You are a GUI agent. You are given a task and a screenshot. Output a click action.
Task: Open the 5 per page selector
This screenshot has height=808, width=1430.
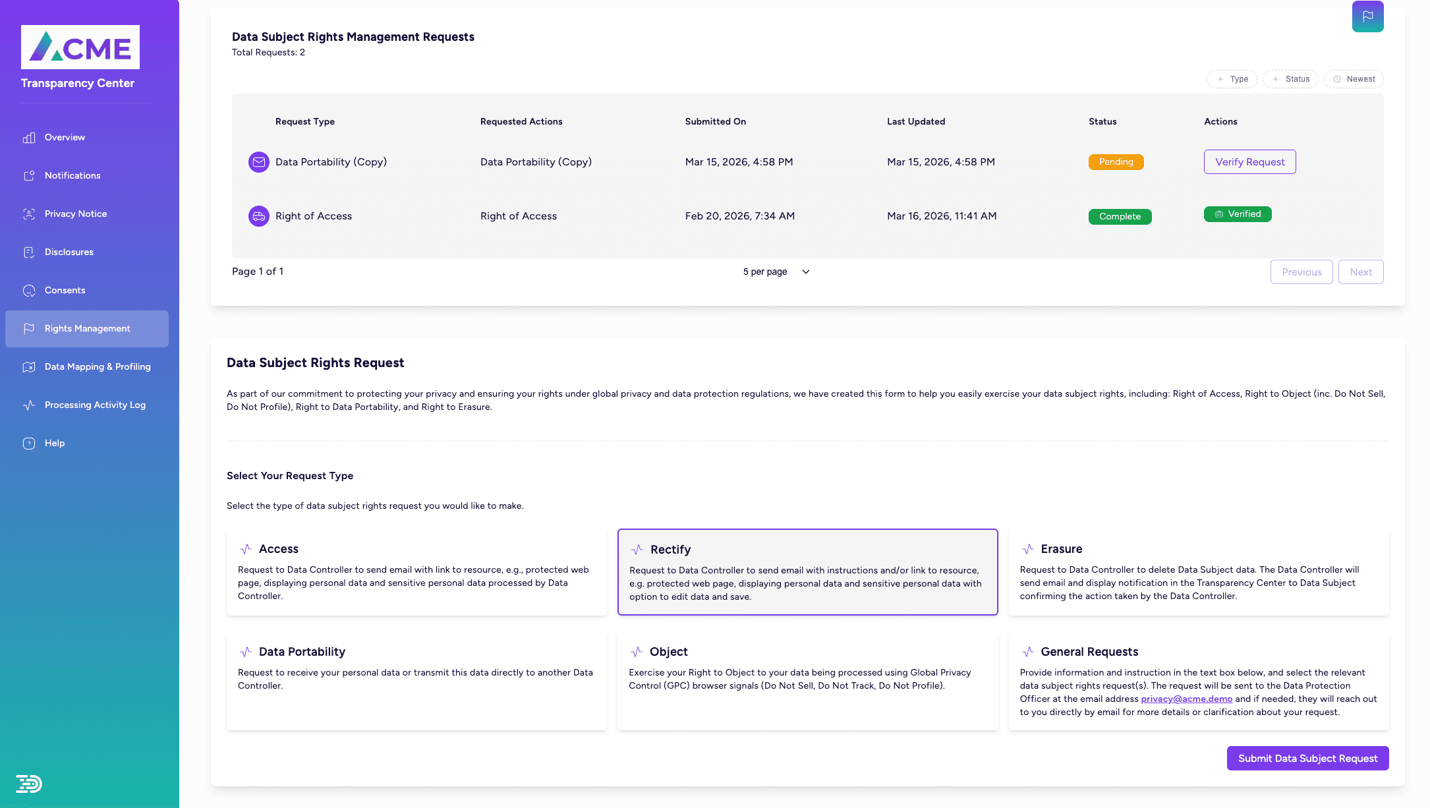tap(775, 272)
